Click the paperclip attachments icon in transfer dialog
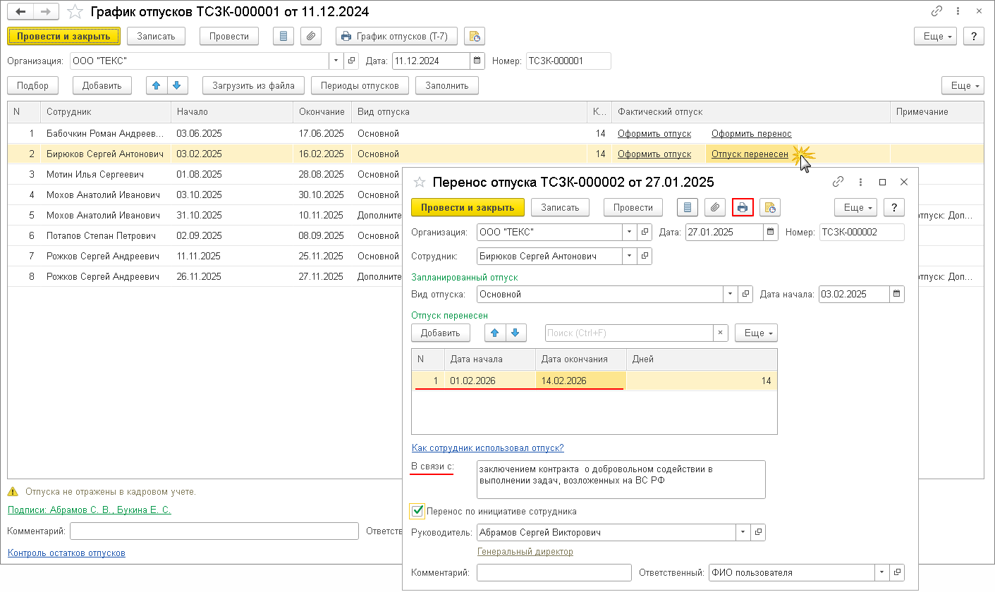The image size is (995, 592). pyautogui.click(x=715, y=207)
